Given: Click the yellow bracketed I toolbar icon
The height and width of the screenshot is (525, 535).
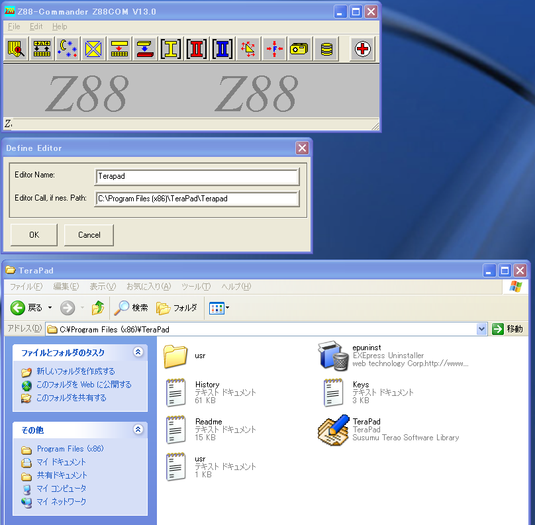Looking at the screenshot, I should click(171, 49).
